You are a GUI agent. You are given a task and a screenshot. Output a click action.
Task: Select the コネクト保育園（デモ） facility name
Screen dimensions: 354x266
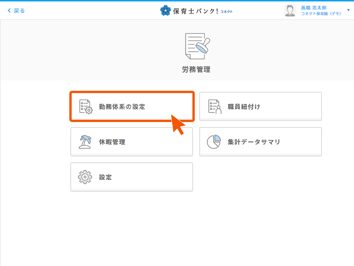point(321,14)
